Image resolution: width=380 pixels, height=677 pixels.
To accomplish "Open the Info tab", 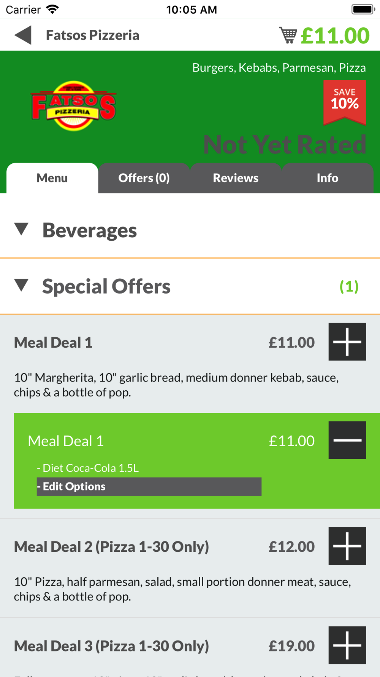I will 328,178.
